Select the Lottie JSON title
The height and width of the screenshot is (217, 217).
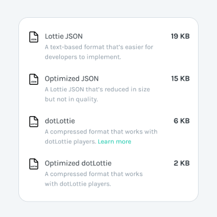pos(63,36)
